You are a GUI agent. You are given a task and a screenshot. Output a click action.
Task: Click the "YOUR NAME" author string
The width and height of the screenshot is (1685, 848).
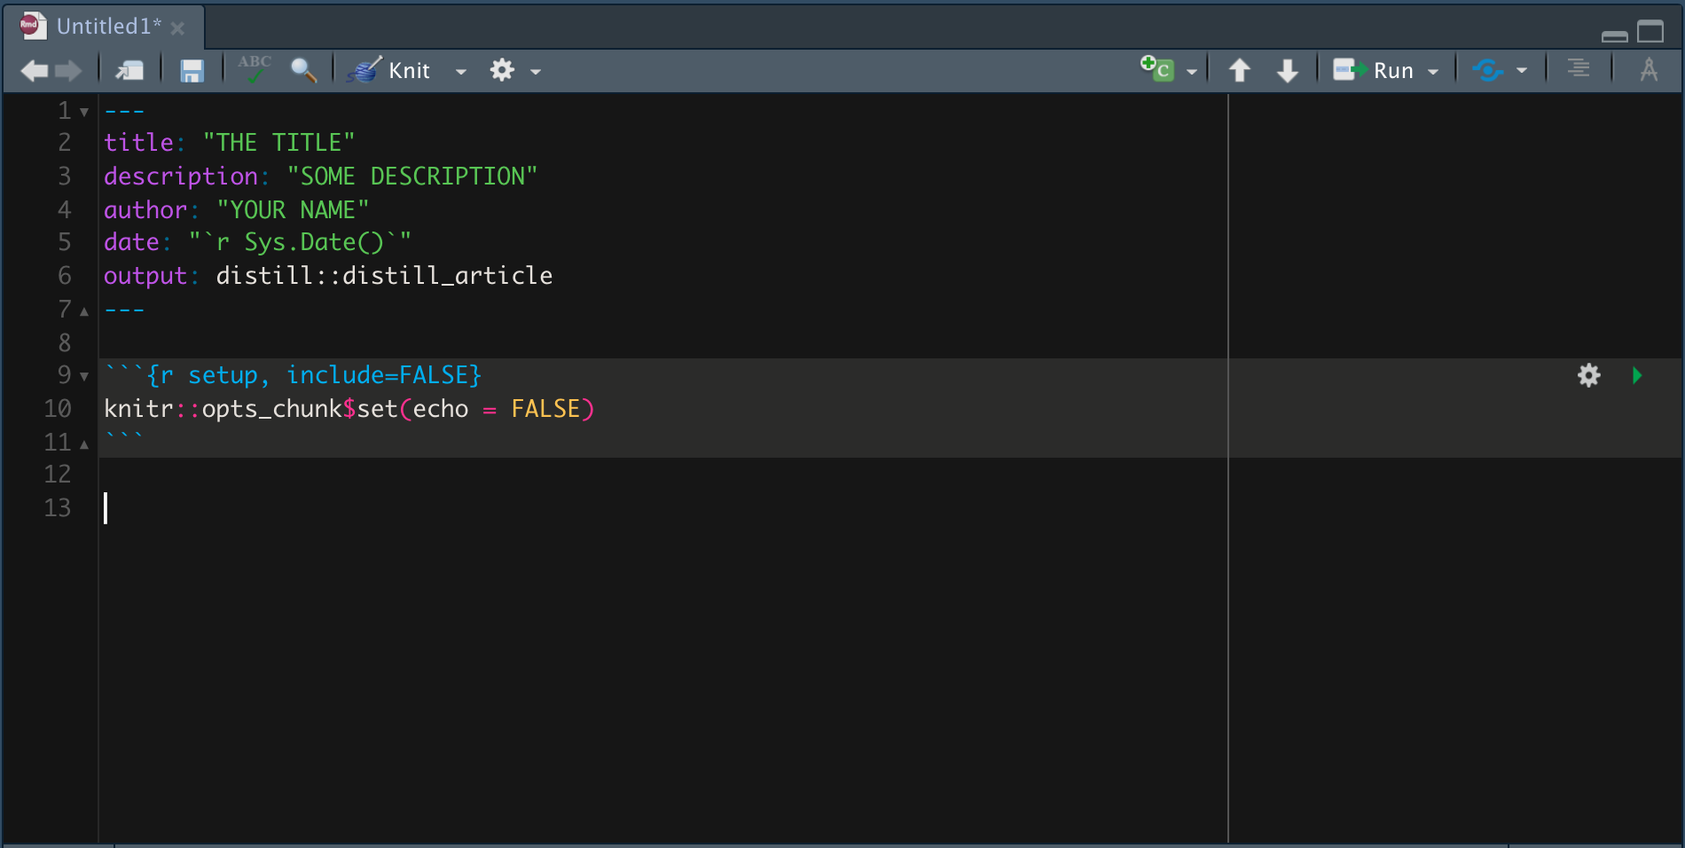point(293,210)
